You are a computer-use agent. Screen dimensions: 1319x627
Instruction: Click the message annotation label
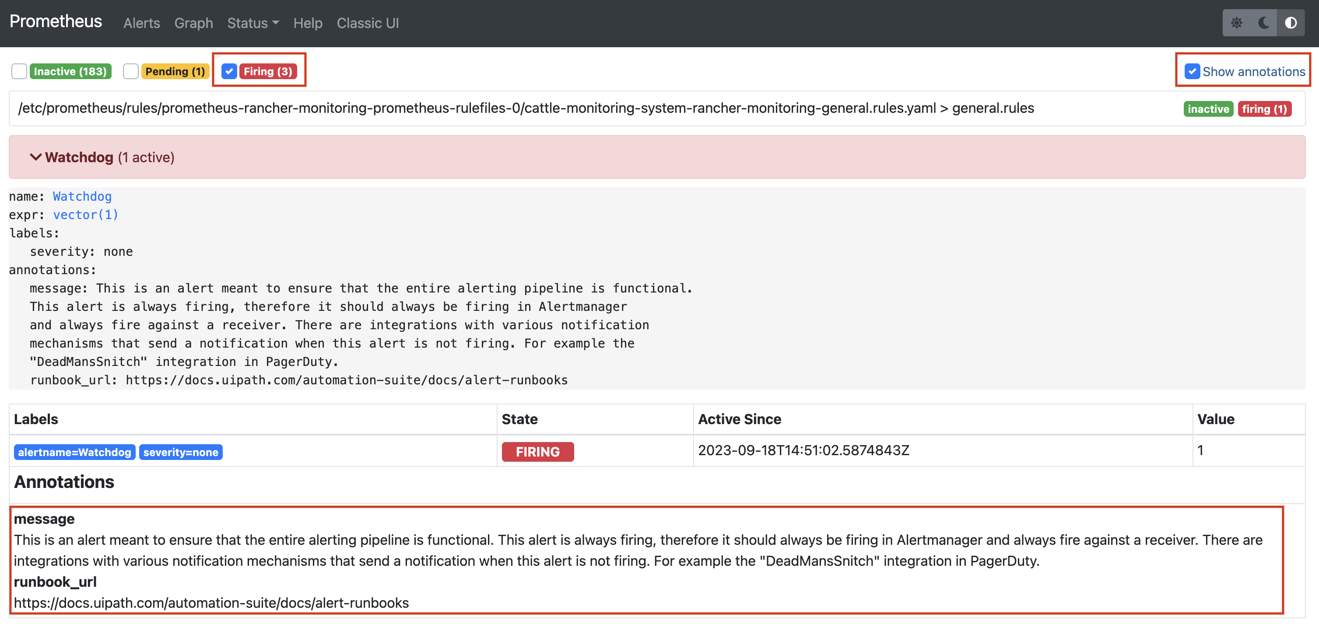tap(44, 519)
